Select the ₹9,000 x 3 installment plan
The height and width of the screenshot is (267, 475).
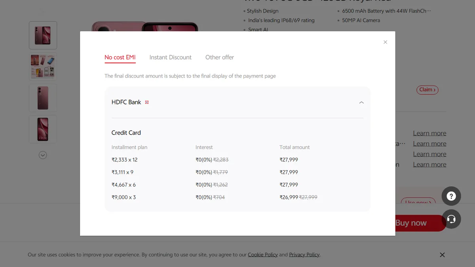click(x=123, y=197)
